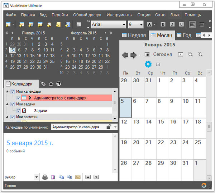Toggle the Задачи checkbox
Screen dimensions: 215x193
(18, 111)
